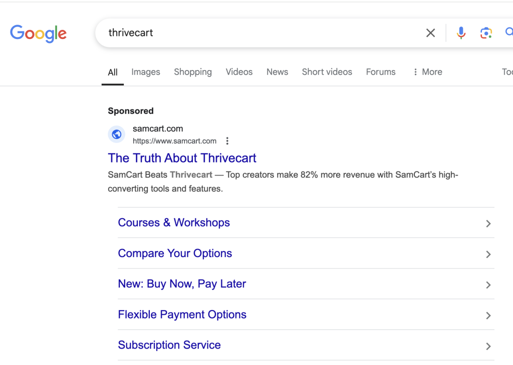Open The Truth About Thrivecart link

pos(182,158)
